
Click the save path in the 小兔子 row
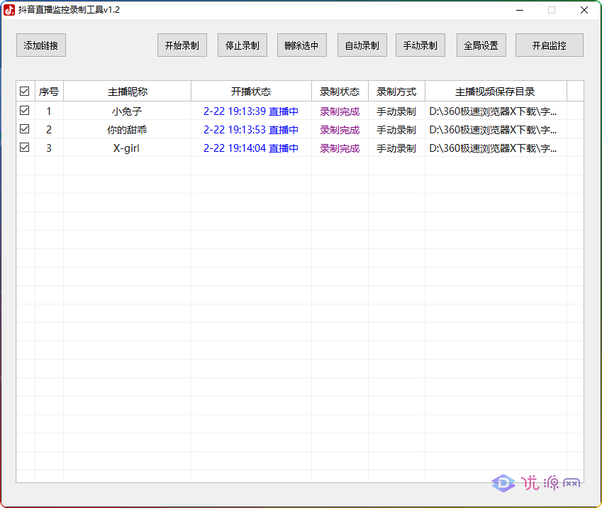(493, 111)
